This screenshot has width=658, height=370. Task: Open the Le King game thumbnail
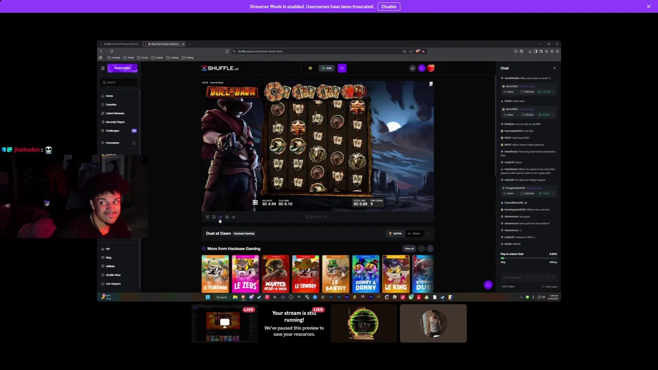pyautogui.click(x=396, y=273)
